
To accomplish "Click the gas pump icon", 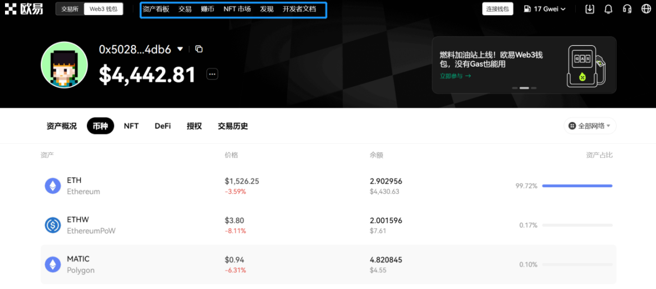I will (x=527, y=9).
